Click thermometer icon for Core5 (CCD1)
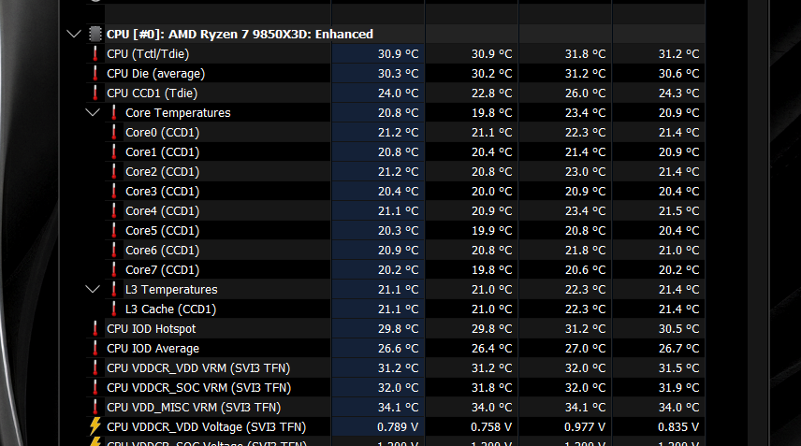This screenshot has width=801, height=446. (x=114, y=231)
